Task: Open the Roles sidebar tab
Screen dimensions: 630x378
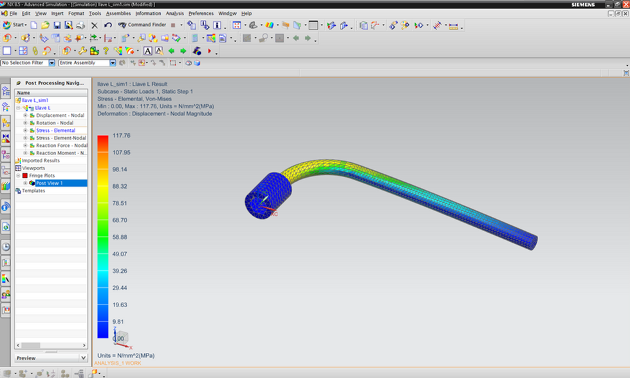Action: coord(6,295)
